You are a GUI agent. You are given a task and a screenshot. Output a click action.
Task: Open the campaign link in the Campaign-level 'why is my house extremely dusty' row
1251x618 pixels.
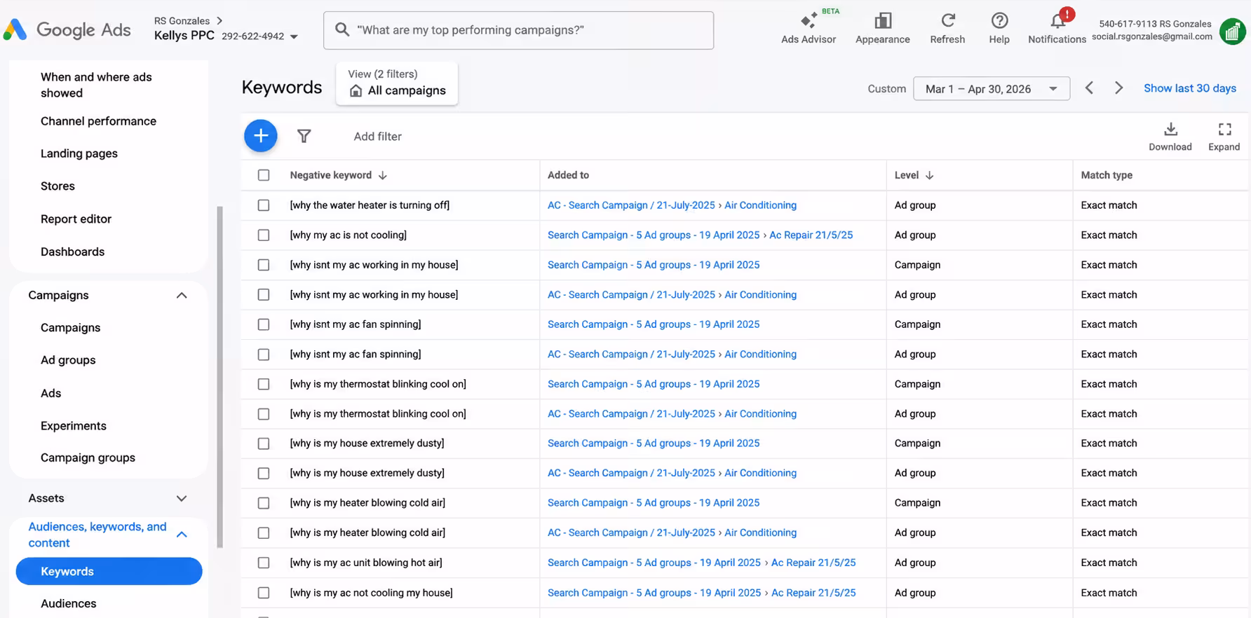tap(653, 444)
